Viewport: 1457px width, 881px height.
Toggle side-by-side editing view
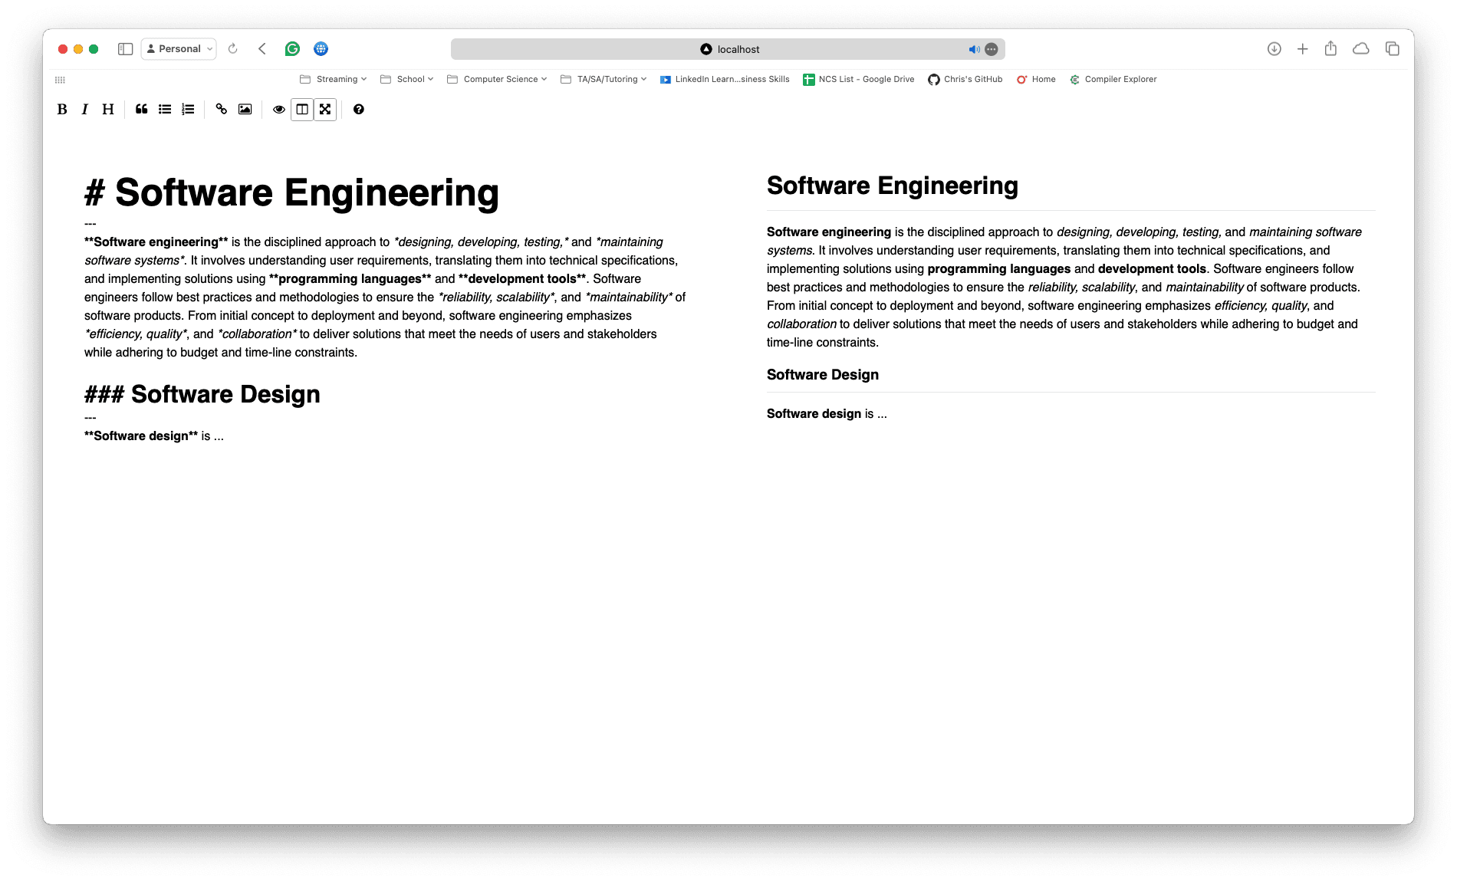tap(302, 109)
